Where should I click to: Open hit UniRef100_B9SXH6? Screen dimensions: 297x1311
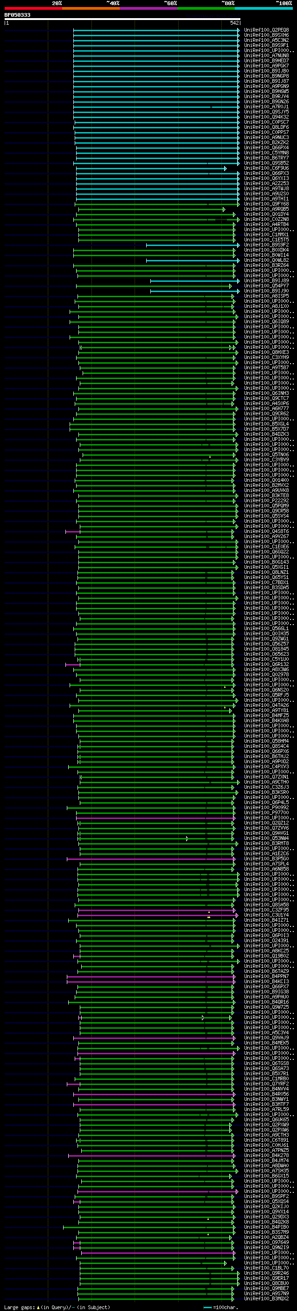point(266,35)
